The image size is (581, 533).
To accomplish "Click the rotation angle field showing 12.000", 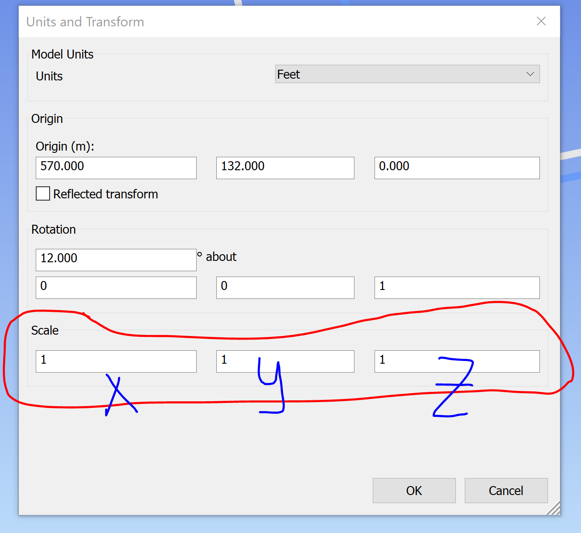I will tap(116, 260).
